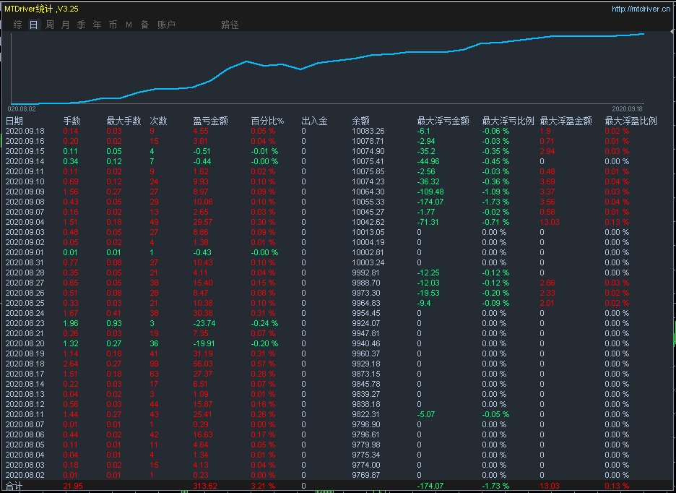676x493 pixels.
Task: Select the currently active 日 daily view
Action: tap(32, 24)
